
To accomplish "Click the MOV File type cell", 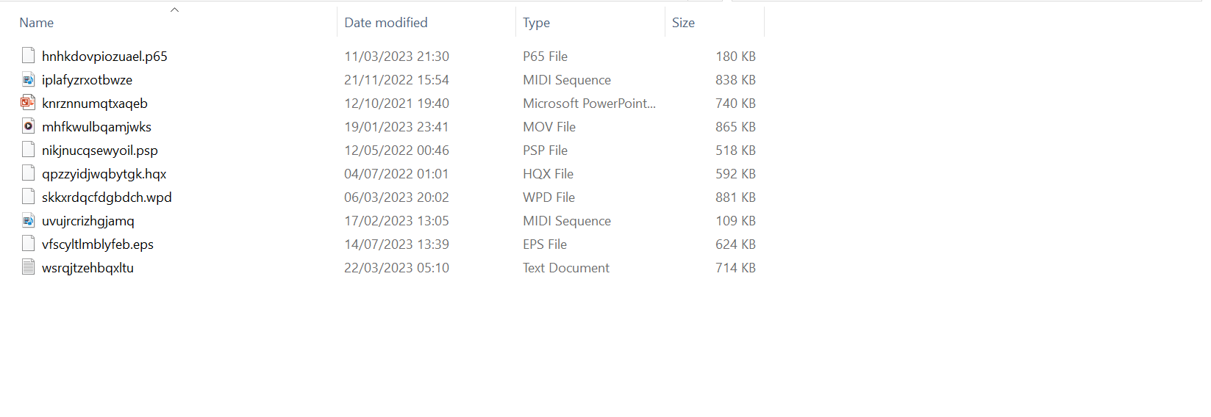I will 549,127.
